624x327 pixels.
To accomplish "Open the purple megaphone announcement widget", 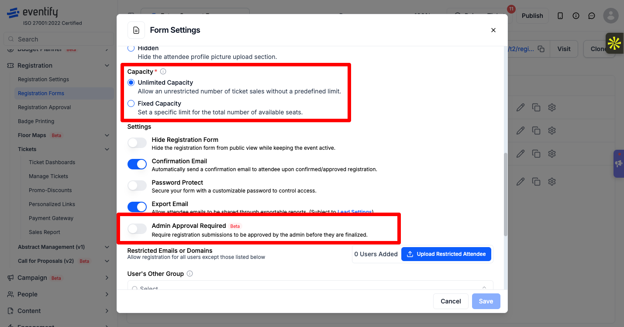I will point(619,164).
